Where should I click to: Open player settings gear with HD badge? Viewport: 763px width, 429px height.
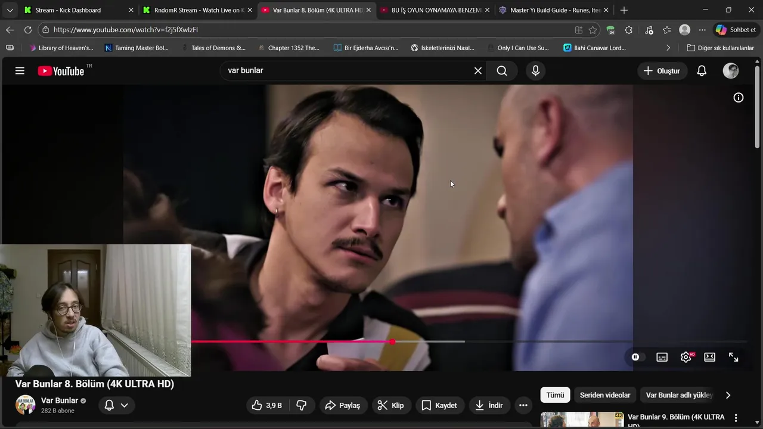(x=686, y=357)
